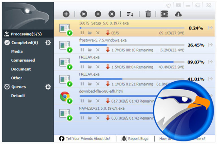The image size is (217, 144).
Task: Open the video sniffer film icon
Action: tap(164, 14)
